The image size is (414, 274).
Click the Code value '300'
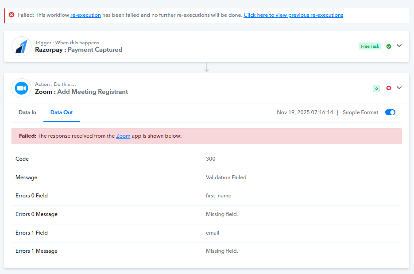click(x=211, y=159)
